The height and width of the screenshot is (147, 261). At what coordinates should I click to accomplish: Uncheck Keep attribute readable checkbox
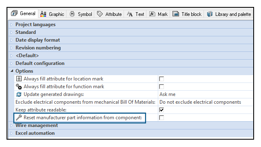pos(161,110)
